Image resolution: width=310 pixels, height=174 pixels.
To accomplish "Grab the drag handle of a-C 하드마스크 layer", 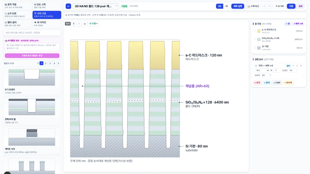I will [255, 31].
